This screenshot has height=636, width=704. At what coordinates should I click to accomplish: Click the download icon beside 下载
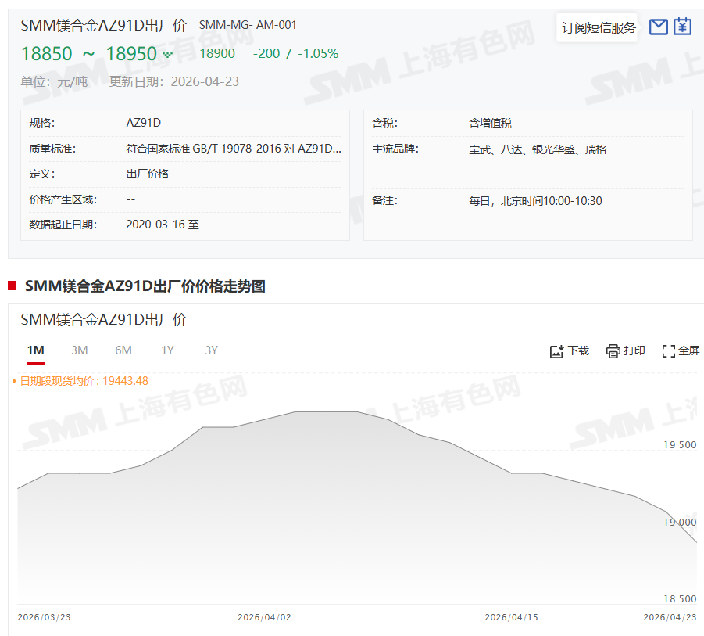tap(556, 351)
